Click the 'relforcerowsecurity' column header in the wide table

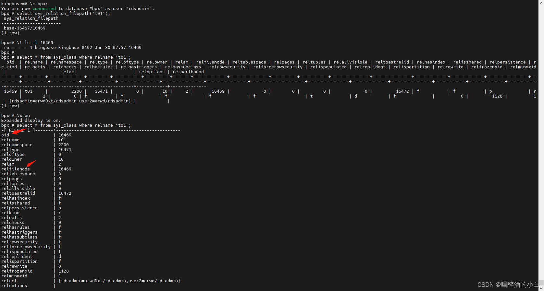tap(278, 67)
